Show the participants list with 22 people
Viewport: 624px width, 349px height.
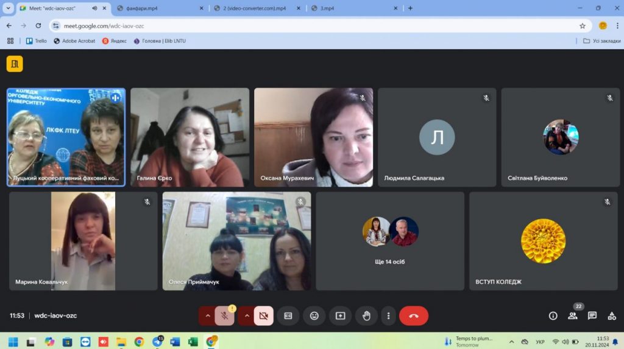pos(573,316)
